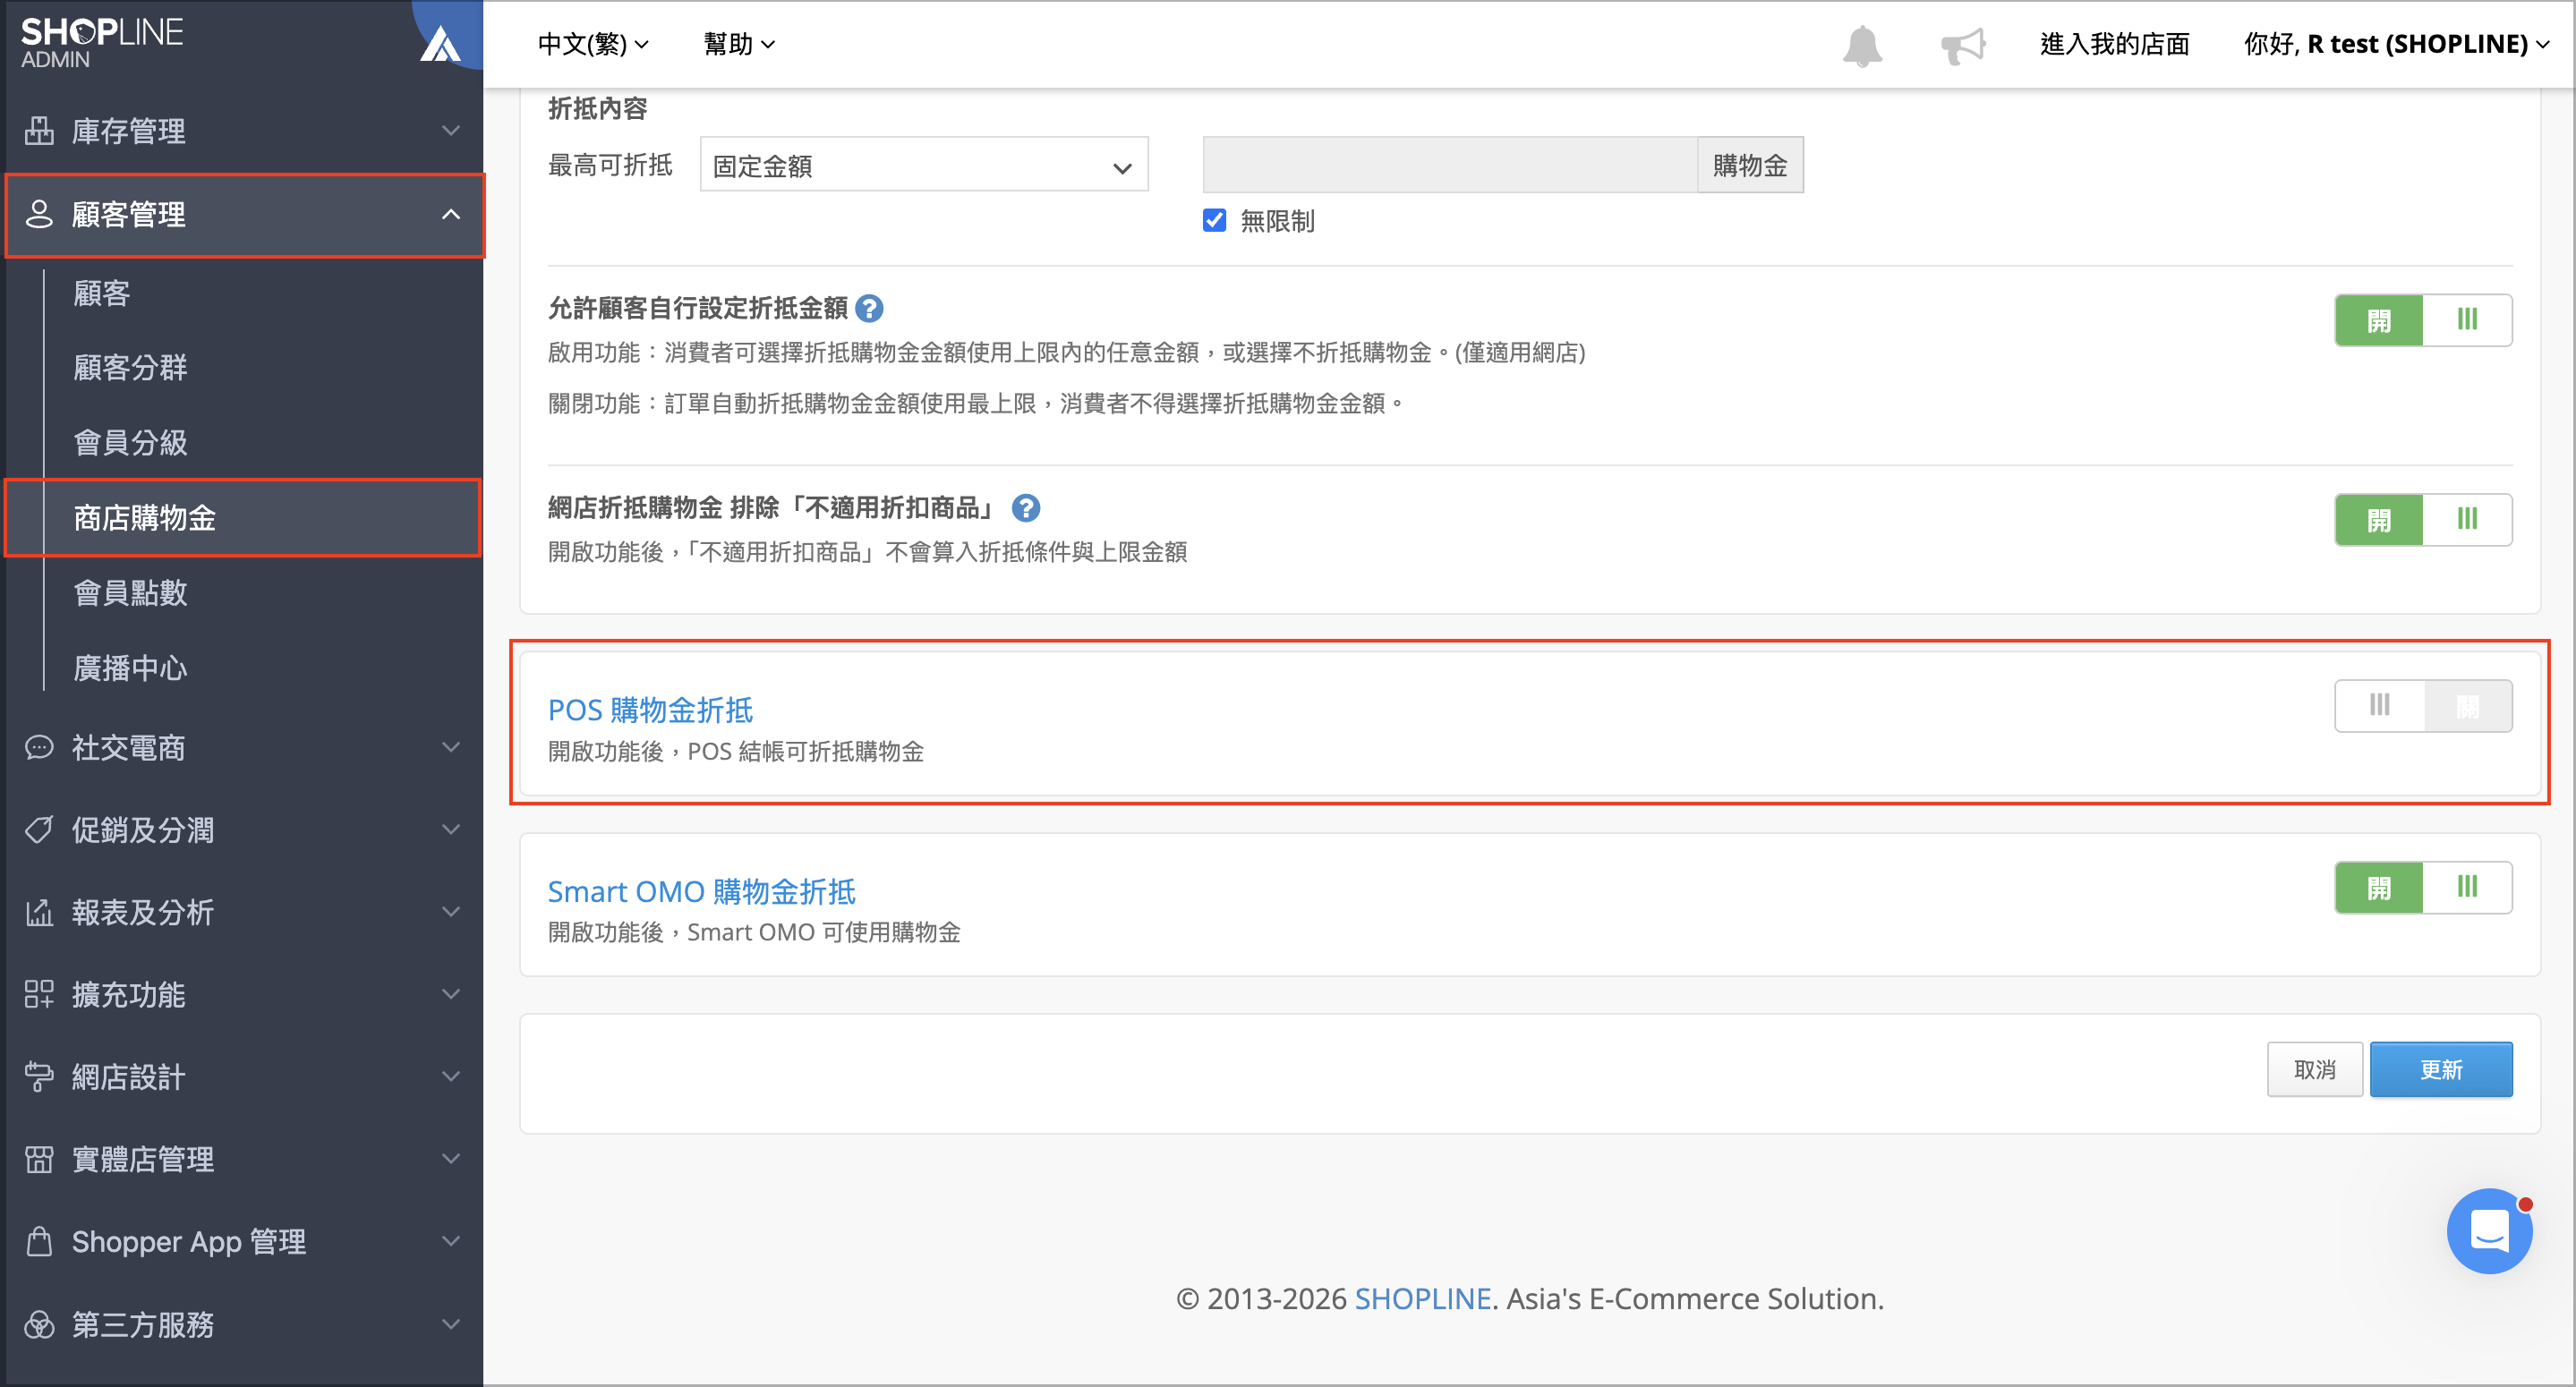This screenshot has width=2576, height=1387.
Task: Click 進入我的店面 link
Action: 2115,44
